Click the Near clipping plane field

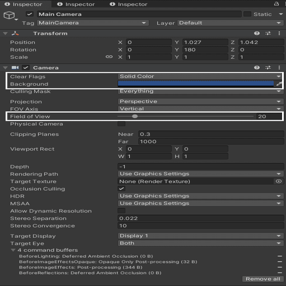211,134
